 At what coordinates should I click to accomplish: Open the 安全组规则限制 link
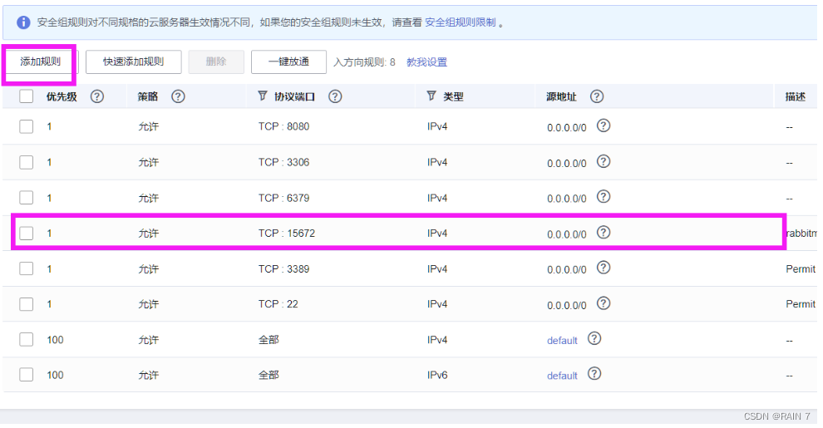tap(461, 22)
